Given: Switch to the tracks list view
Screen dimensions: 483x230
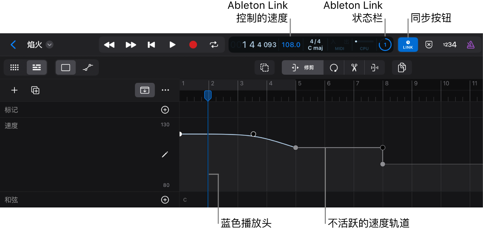Looking at the screenshot, I should (x=36, y=67).
